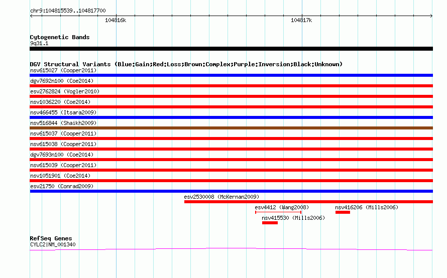Select the red nsv615039 loss bar
The width and height of the screenshot is (447, 278).
click(231, 170)
